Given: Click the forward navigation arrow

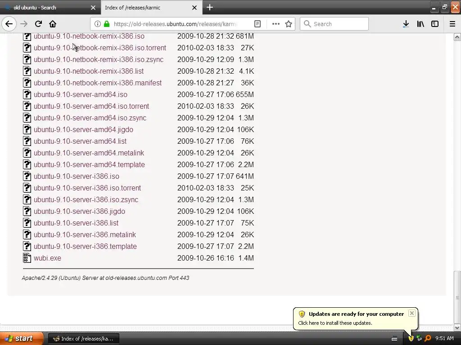Looking at the screenshot, I should (24, 24).
